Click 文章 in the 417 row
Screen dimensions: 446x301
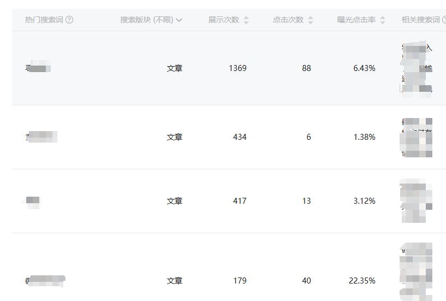coord(174,201)
